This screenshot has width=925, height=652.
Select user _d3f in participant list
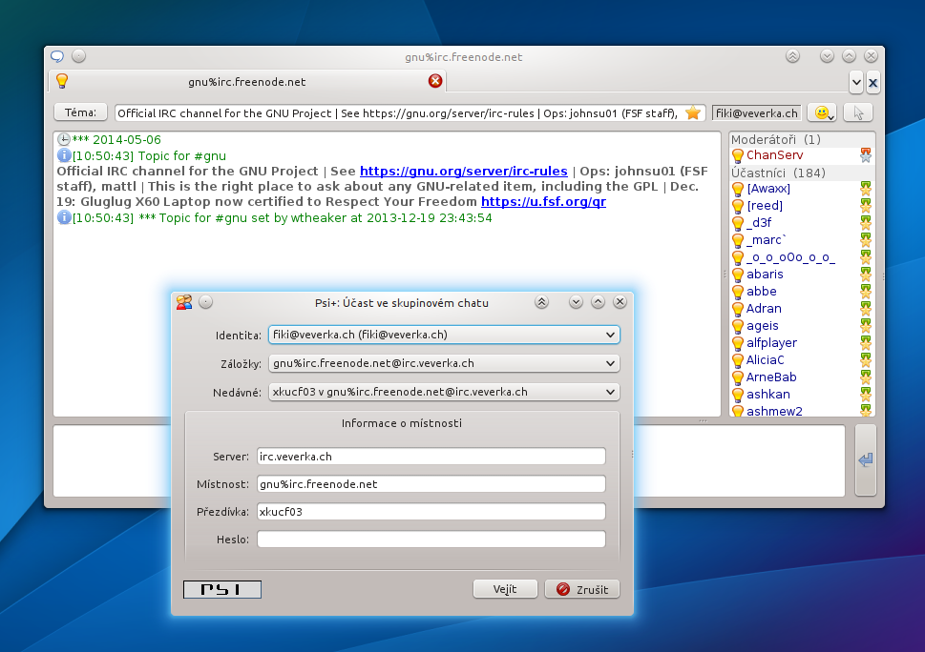pos(802,223)
